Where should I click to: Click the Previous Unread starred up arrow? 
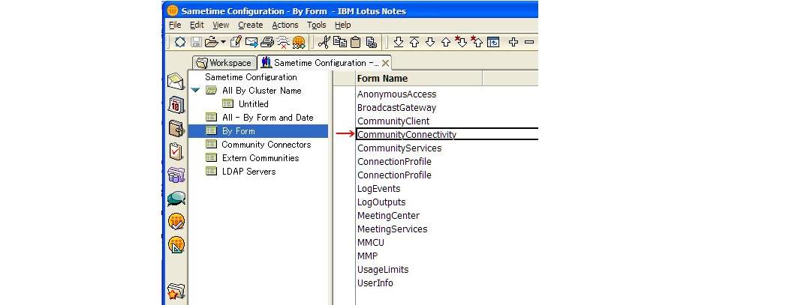(x=477, y=42)
